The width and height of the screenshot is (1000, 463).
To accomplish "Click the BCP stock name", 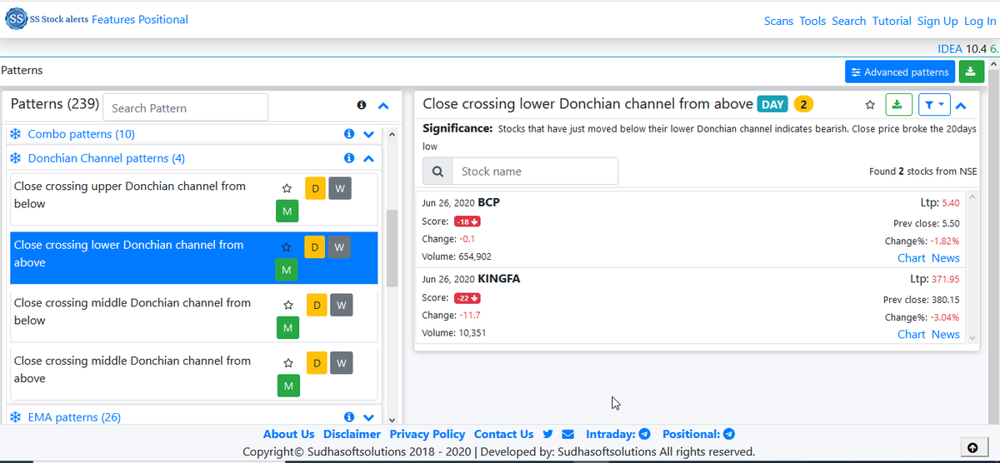I will click(489, 202).
